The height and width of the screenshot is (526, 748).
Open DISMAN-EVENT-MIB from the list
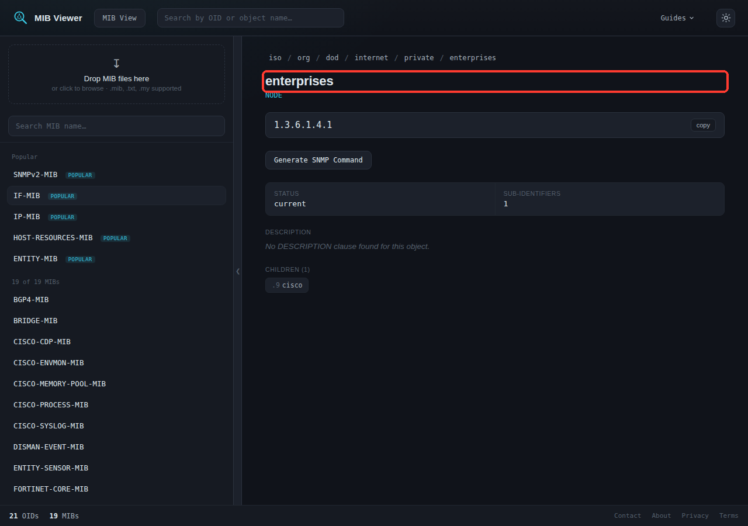116,447
